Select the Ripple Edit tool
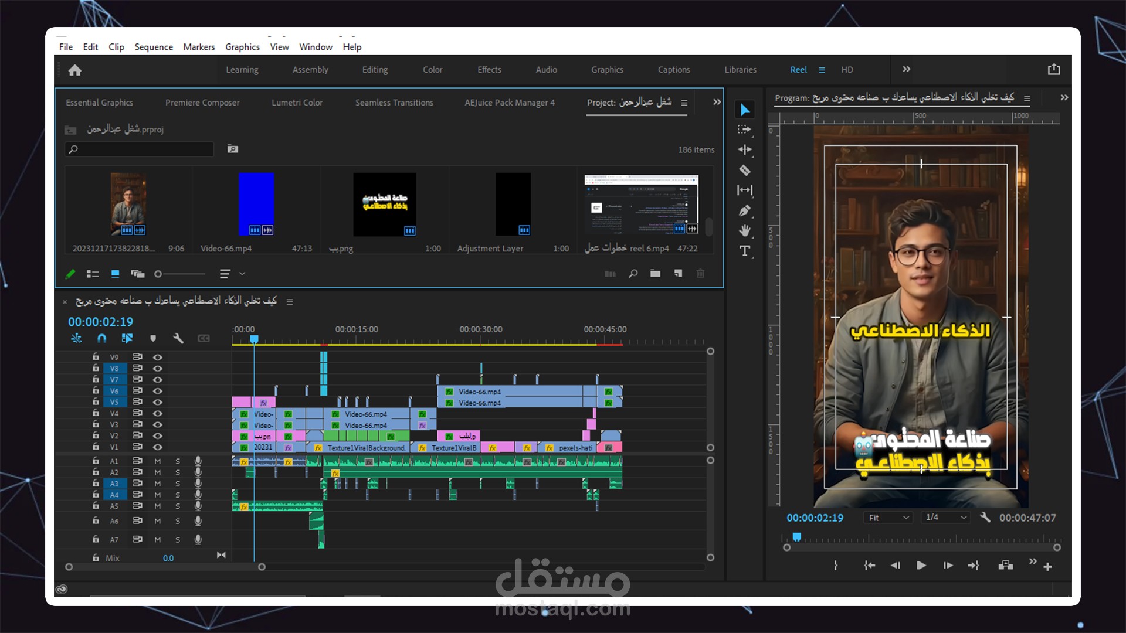This screenshot has width=1126, height=633. pos(745,149)
